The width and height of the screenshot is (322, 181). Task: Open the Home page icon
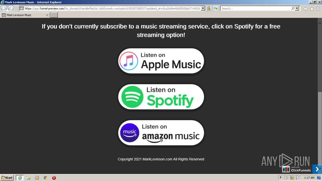click(305, 9)
